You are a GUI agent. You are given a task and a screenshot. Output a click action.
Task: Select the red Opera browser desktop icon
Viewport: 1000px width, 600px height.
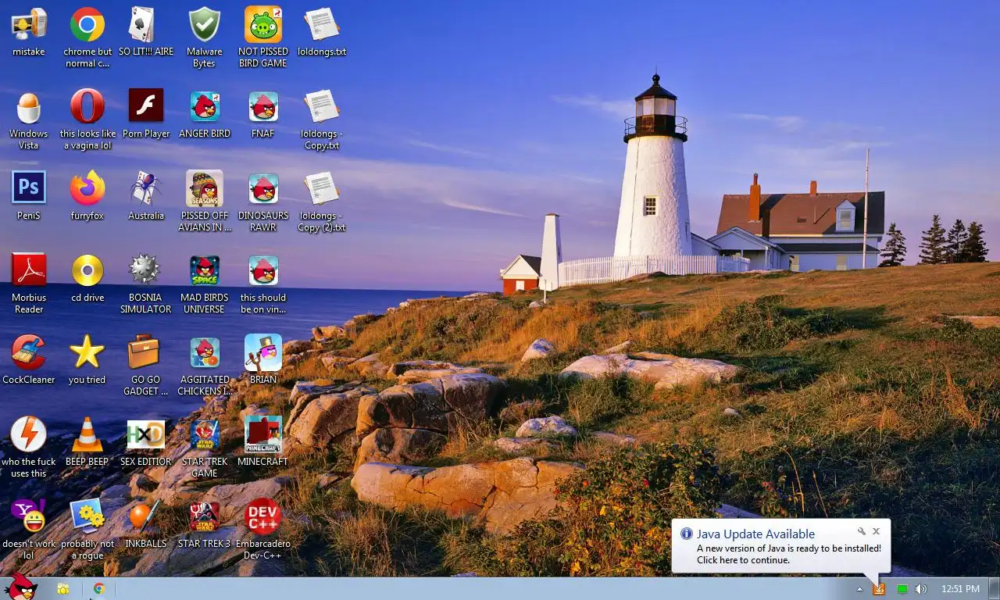(87, 107)
